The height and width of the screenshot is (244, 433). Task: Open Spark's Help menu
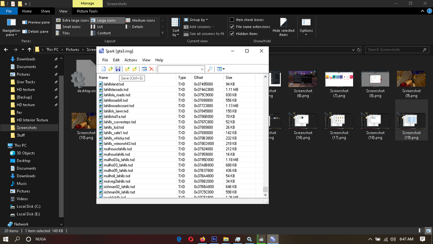coord(159,60)
